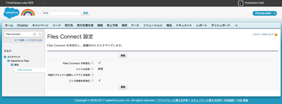The width and height of the screenshot is (282, 104).
Task: Go to the ホーム tab
Action: coord(9,25)
